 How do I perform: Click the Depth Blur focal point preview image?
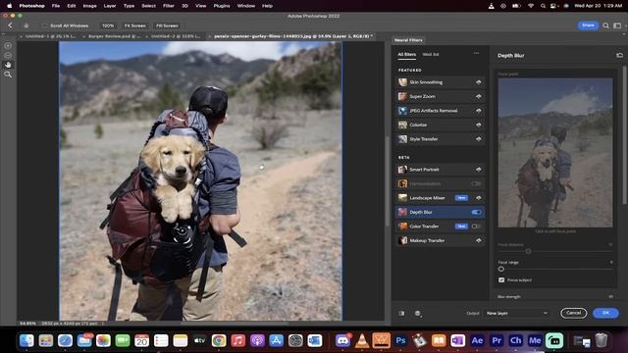coord(555,153)
